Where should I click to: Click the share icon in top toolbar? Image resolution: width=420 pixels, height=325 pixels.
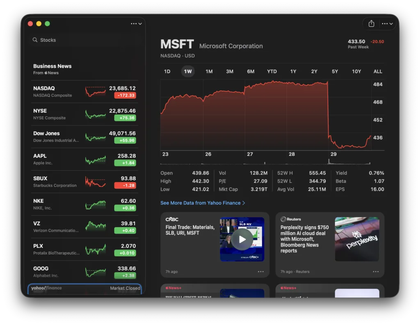click(x=371, y=23)
